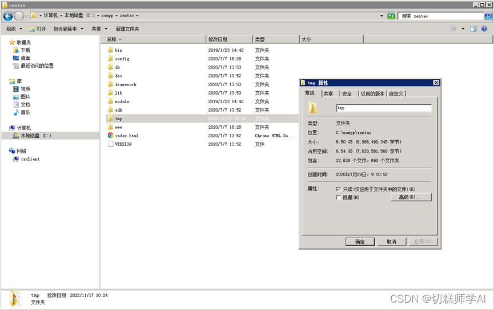Select the config folder icon

(x=110, y=59)
